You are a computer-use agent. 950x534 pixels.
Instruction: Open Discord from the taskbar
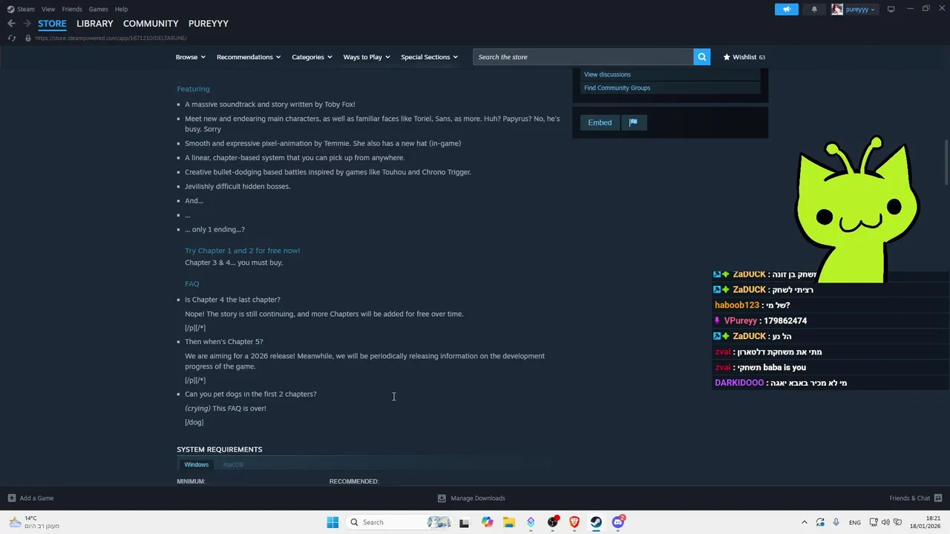(x=617, y=522)
